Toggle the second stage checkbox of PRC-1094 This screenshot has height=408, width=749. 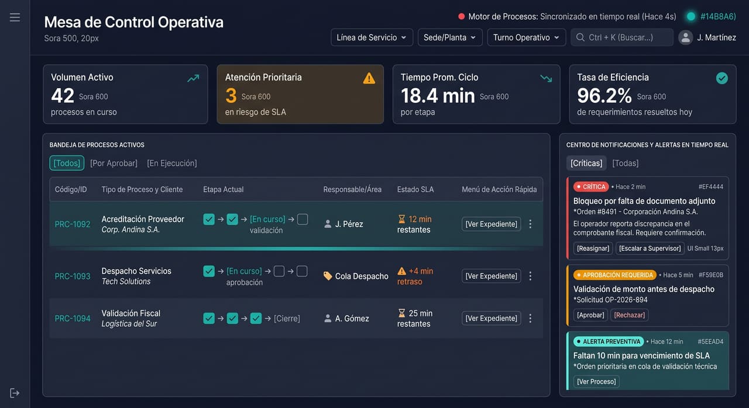[x=232, y=319]
